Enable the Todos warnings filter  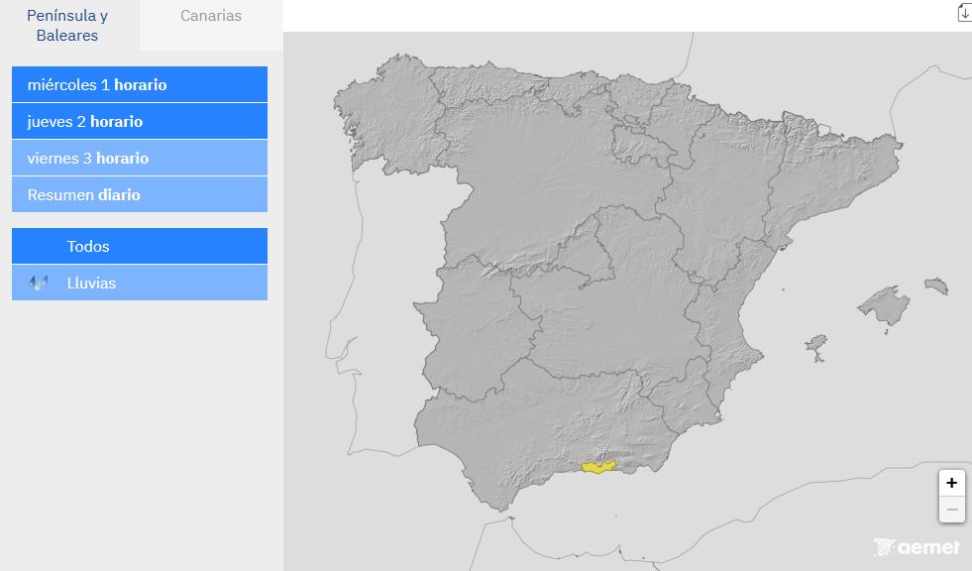coord(139,246)
